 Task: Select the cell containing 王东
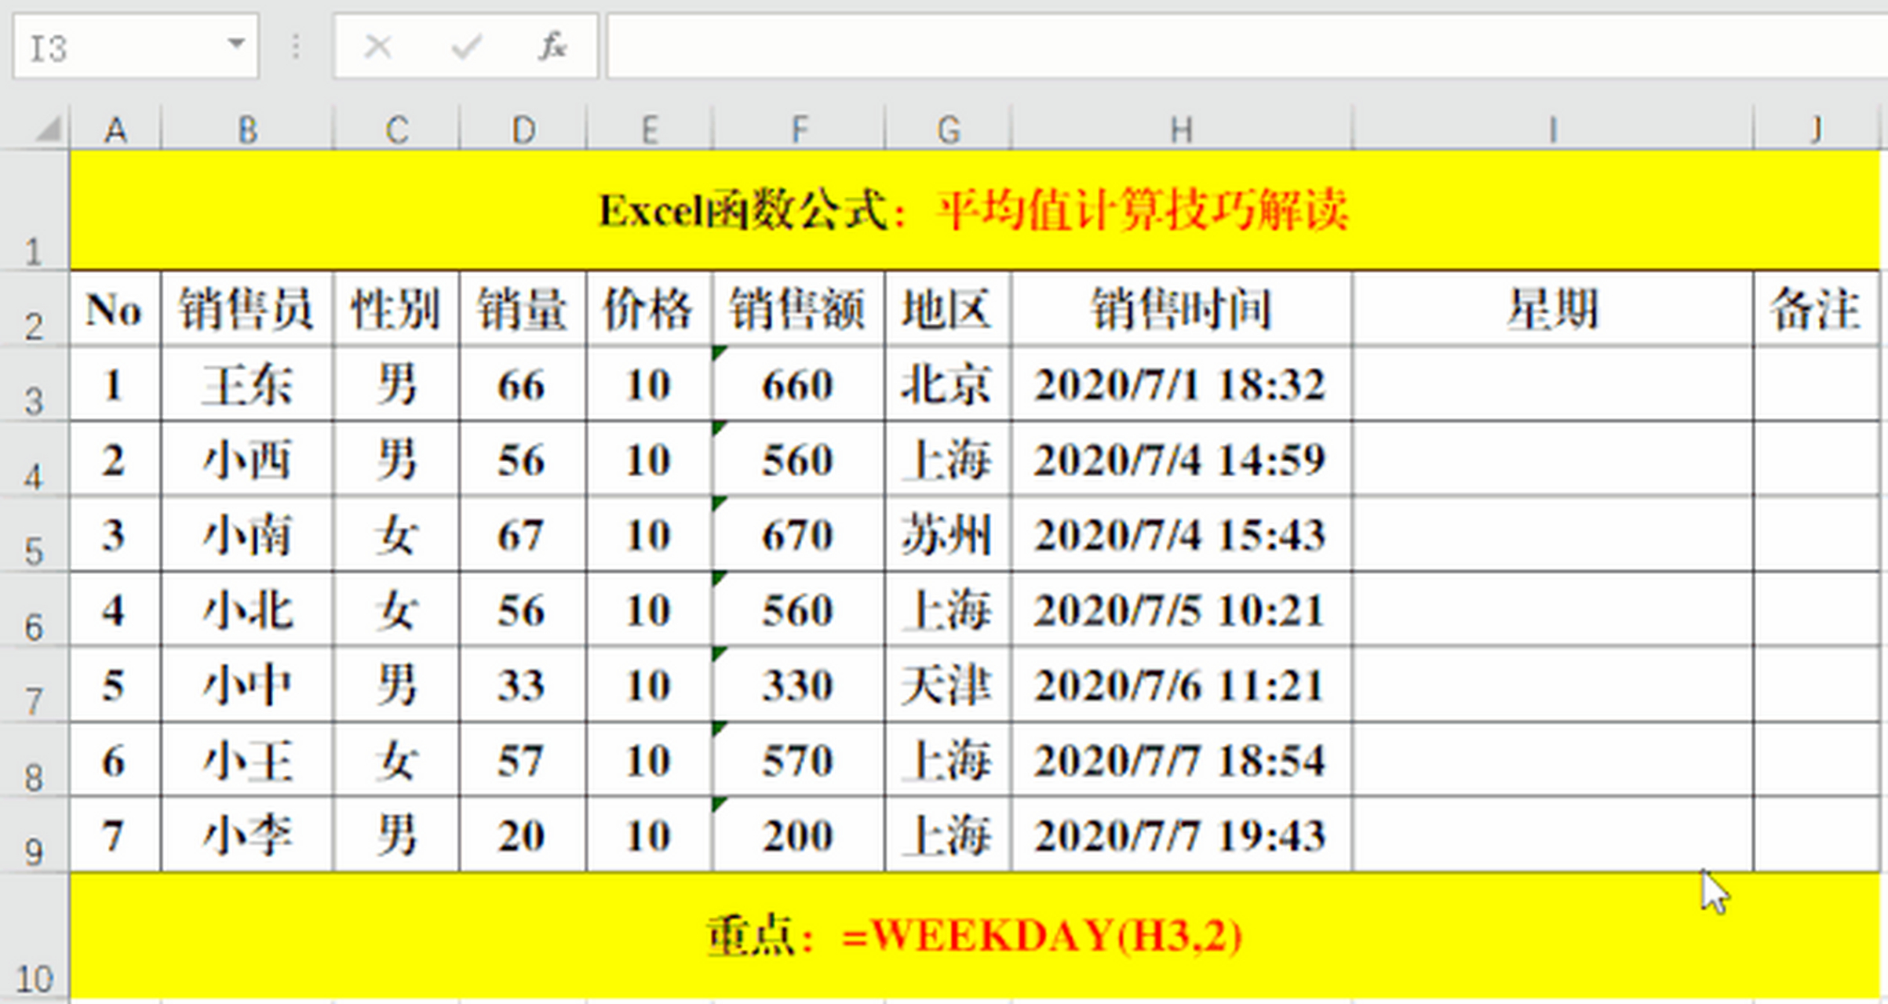tap(247, 384)
